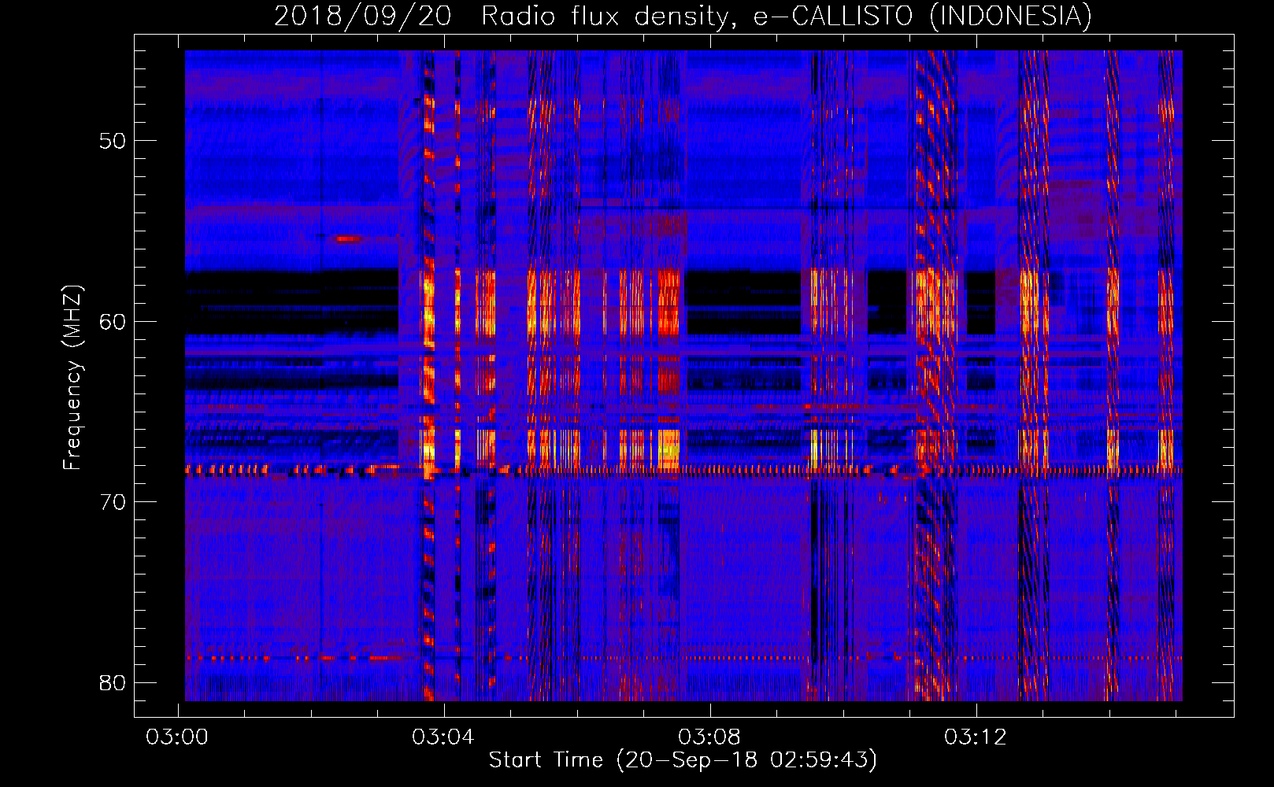
Task: Click the 03:08 time tick label
Action: click(709, 737)
